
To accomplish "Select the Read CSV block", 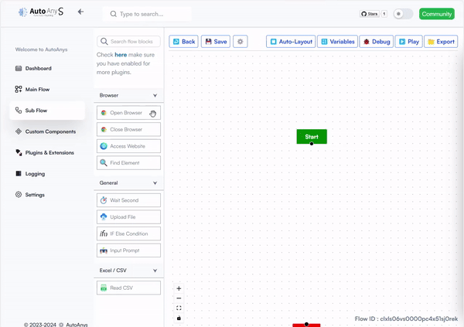I will pyautogui.click(x=128, y=288).
